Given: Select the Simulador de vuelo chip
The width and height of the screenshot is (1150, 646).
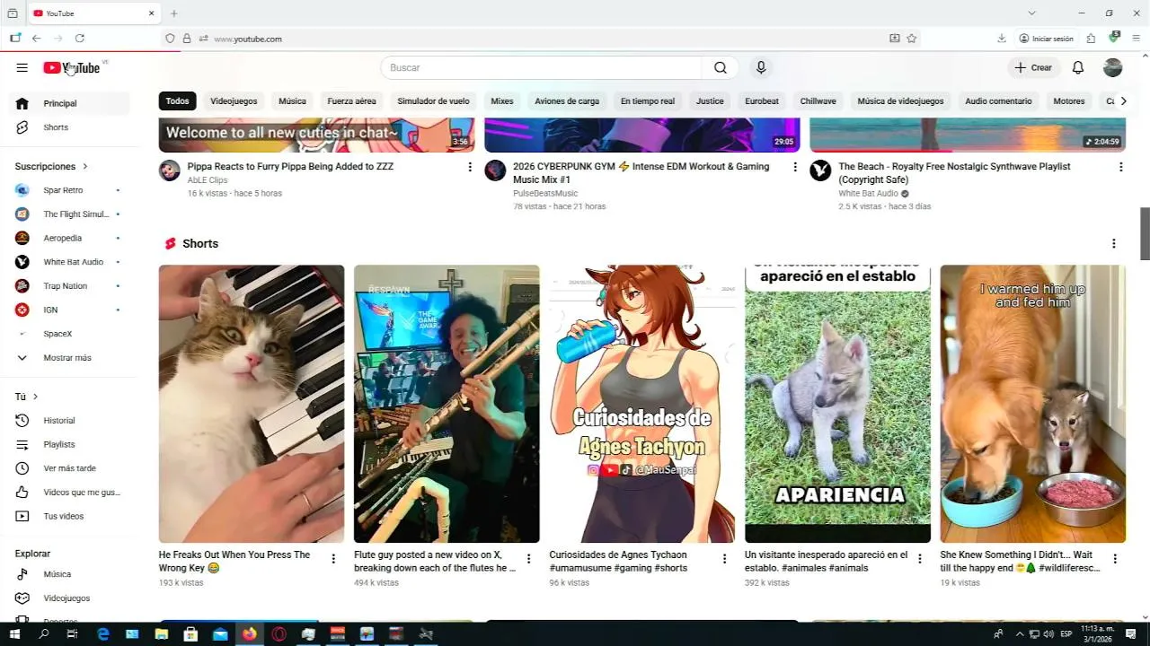Looking at the screenshot, I should click(433, 101).
